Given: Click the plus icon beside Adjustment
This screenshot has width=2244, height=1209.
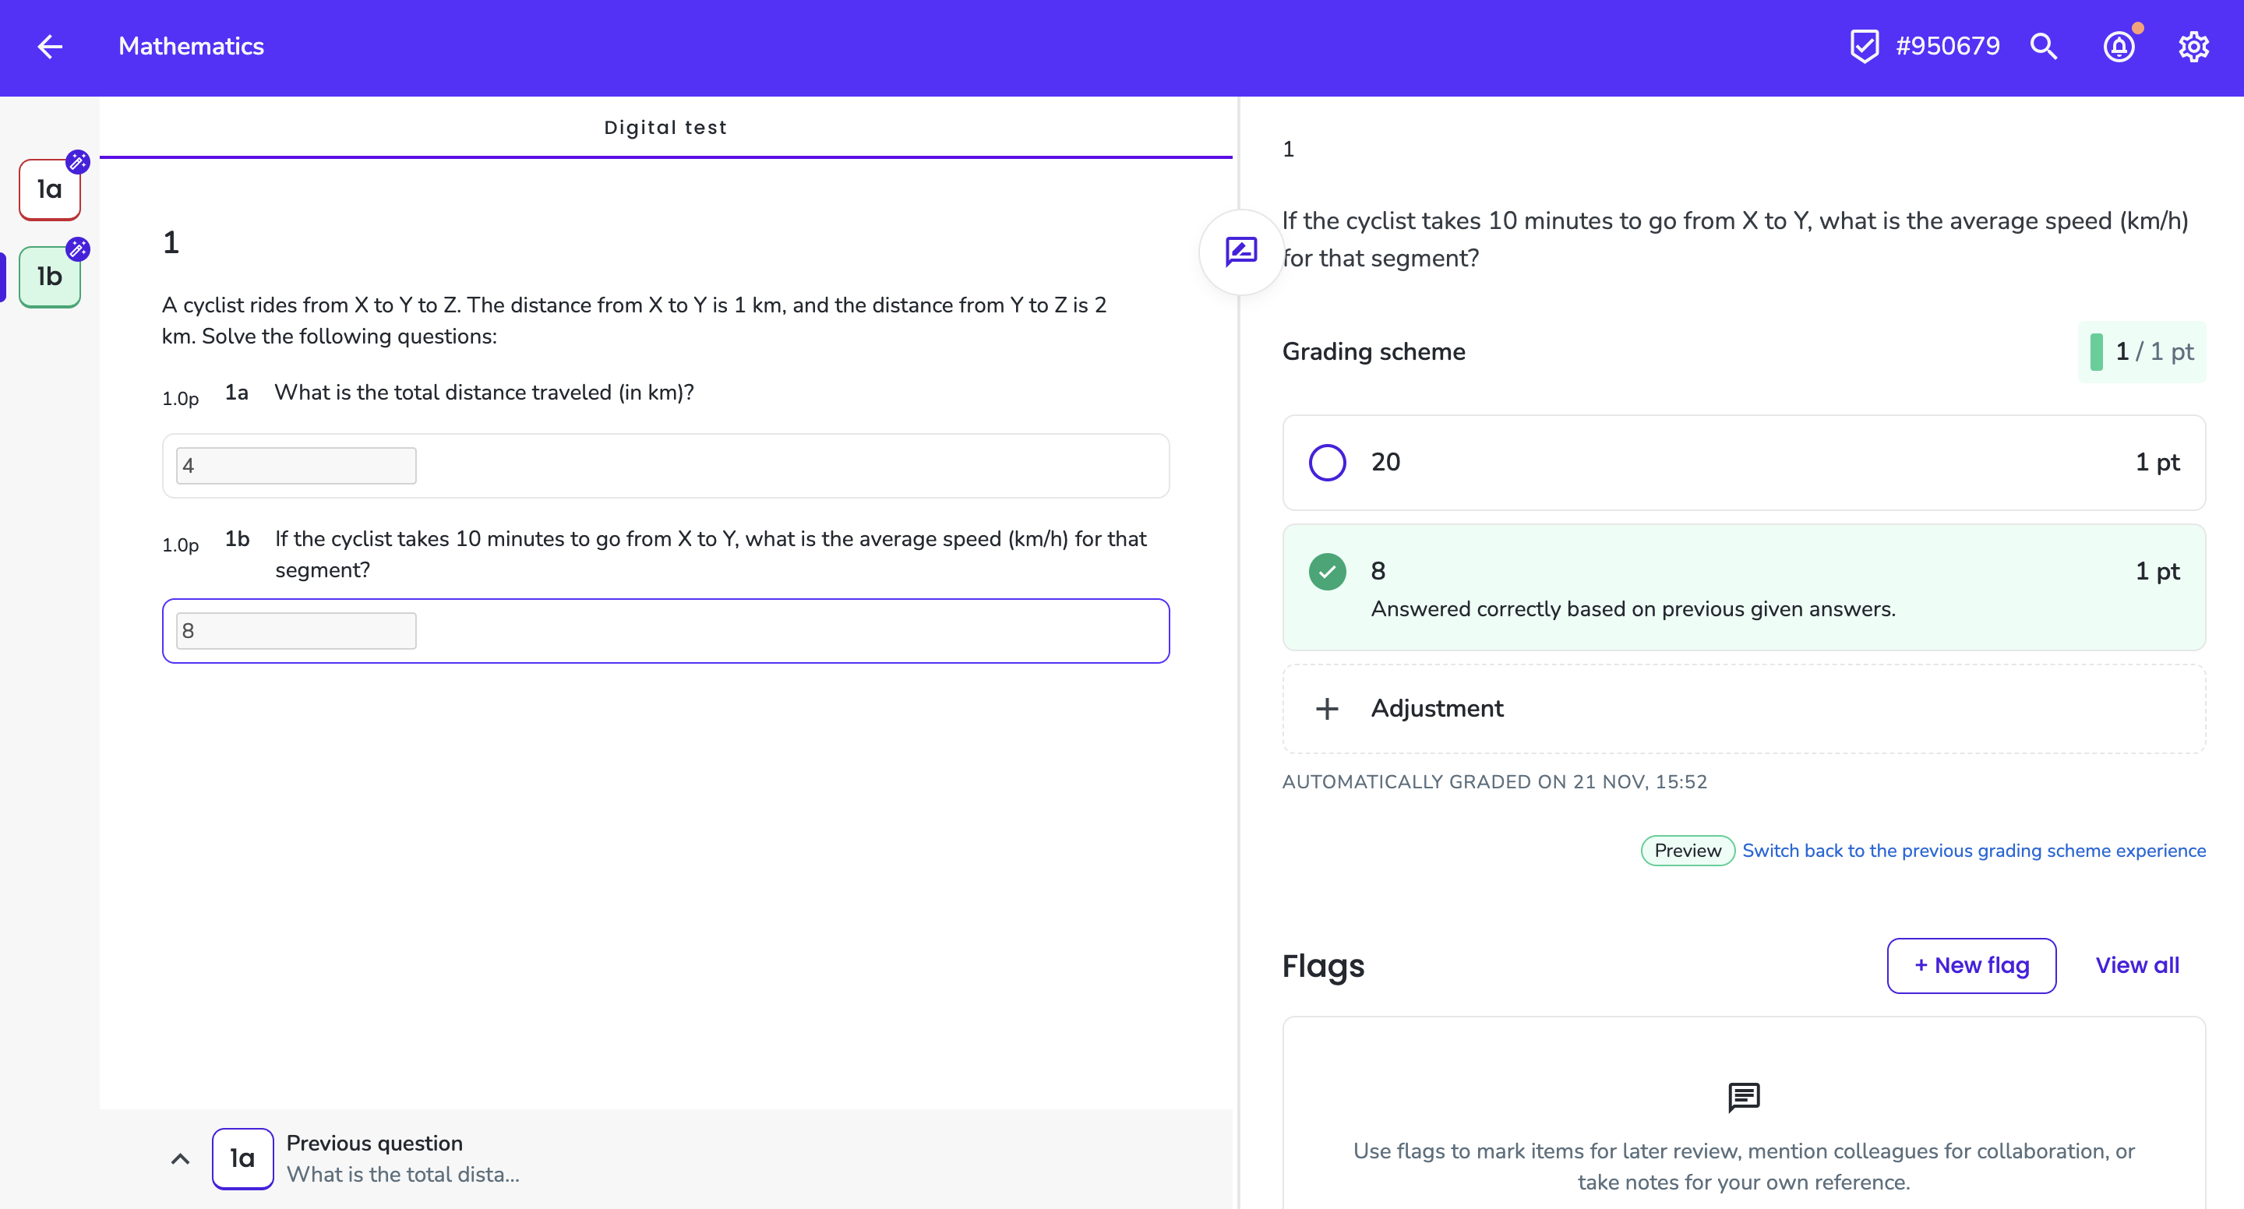Looking at the screenshot, I should 1327,708.
